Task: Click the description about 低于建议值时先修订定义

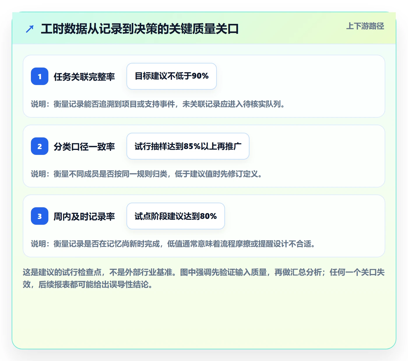Action: click(147, 174)
